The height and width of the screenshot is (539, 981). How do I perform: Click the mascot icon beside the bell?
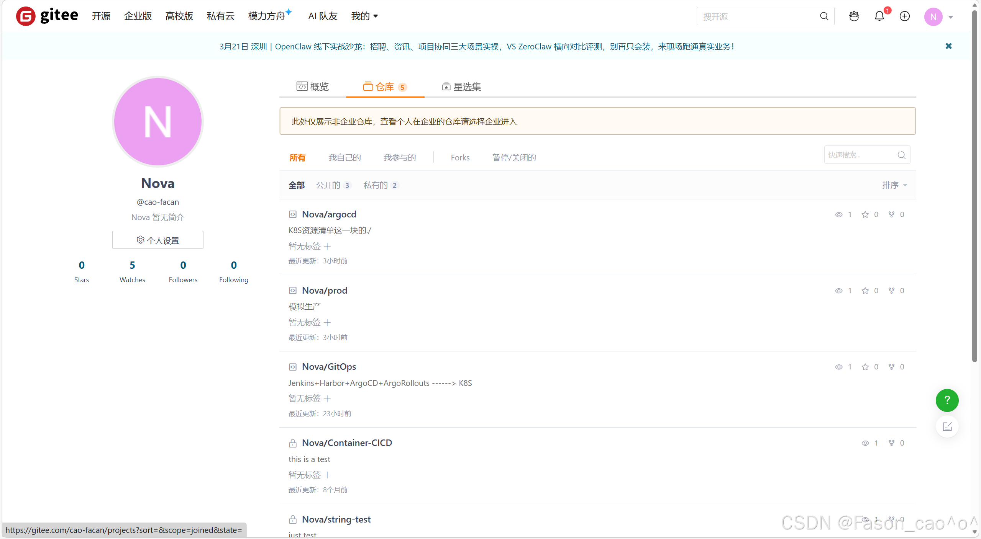(x=854, y=16)
